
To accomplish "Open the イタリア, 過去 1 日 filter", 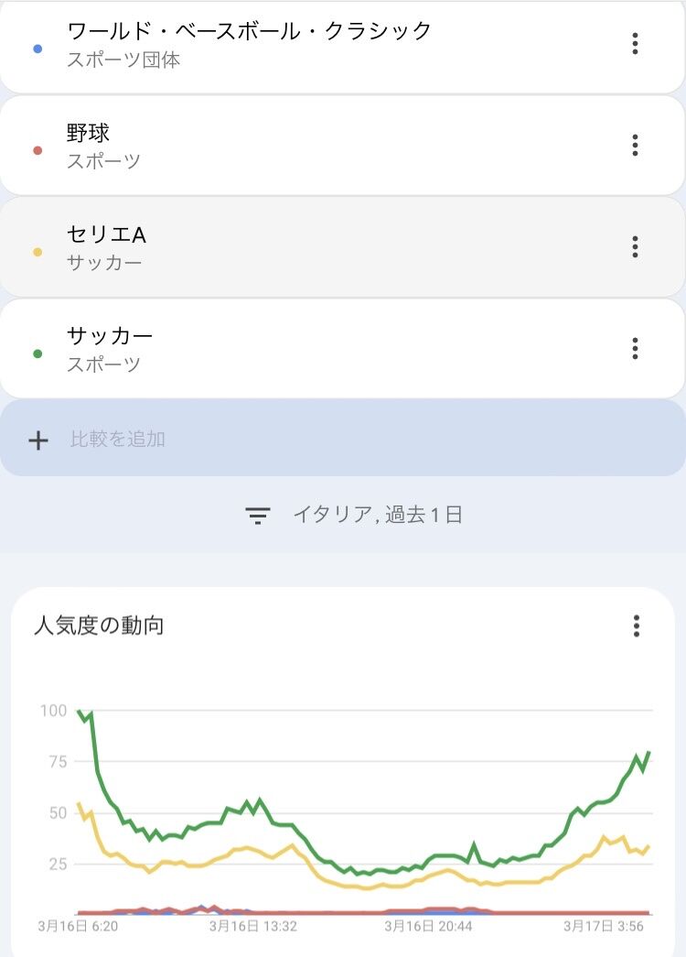I will tap(354, 515).
